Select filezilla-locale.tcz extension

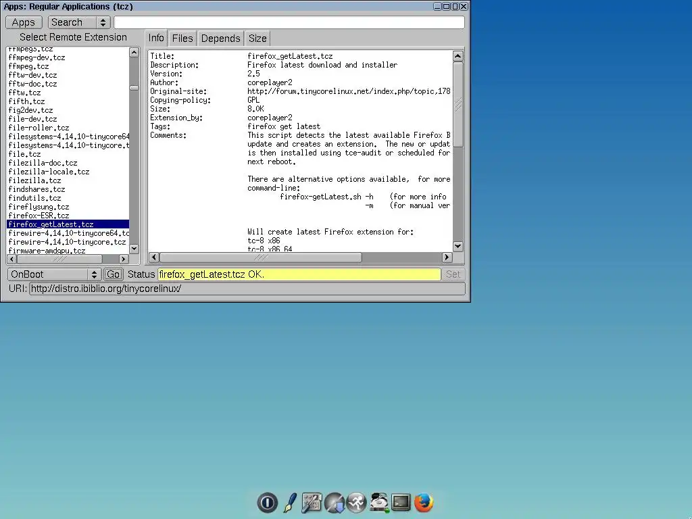(68, 172)
